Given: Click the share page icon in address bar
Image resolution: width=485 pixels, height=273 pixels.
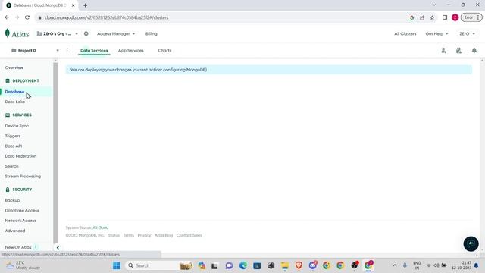Looking at the screenshot, I should 422,17.
